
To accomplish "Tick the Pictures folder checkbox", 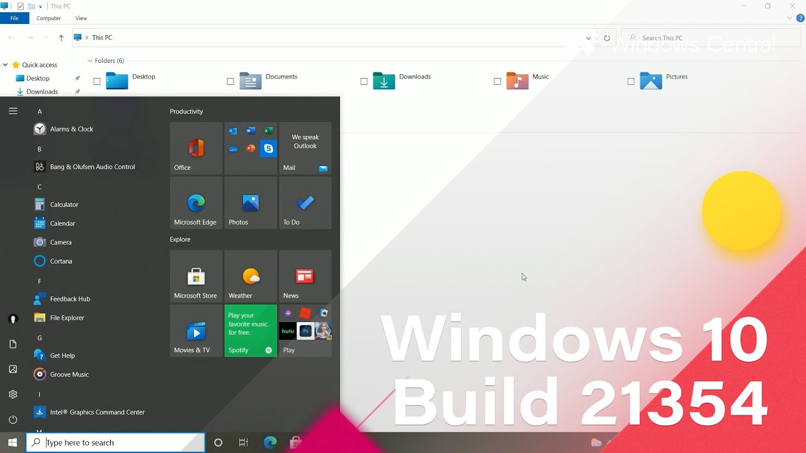I will (x=631, y=81).
